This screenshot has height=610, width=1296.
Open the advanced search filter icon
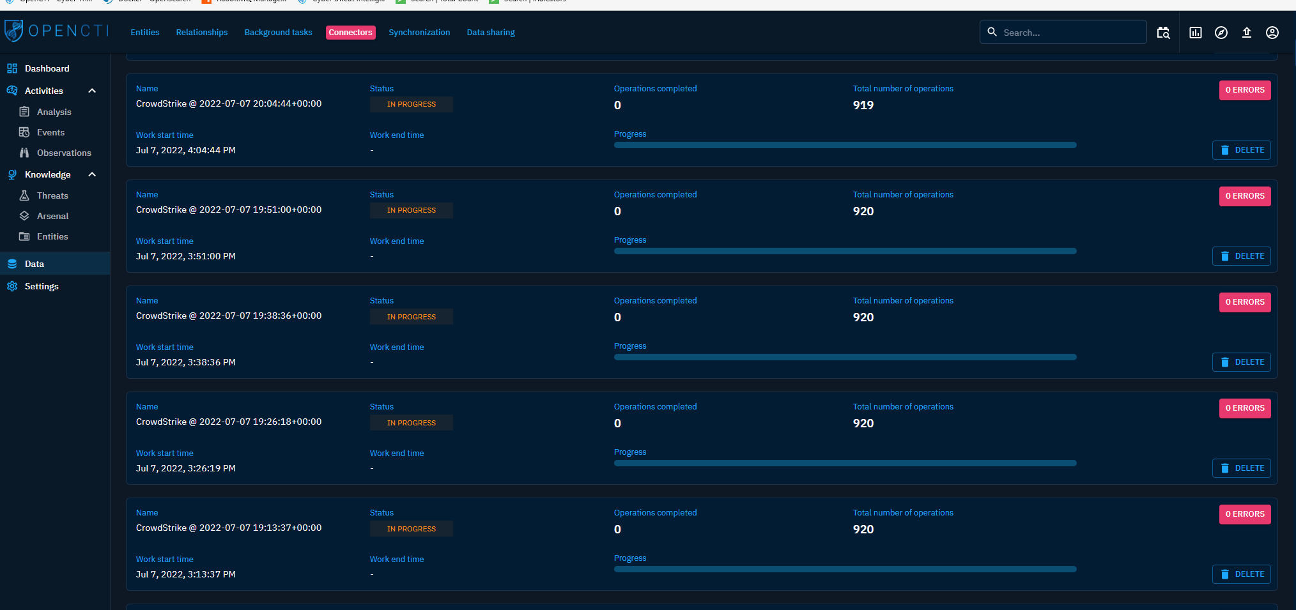coord(1163,32)
